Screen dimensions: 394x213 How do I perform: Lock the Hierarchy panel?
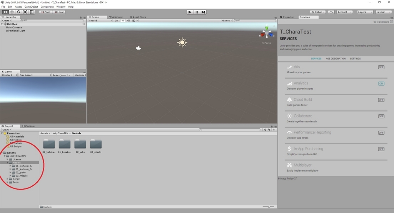click(x=81, y=18)
